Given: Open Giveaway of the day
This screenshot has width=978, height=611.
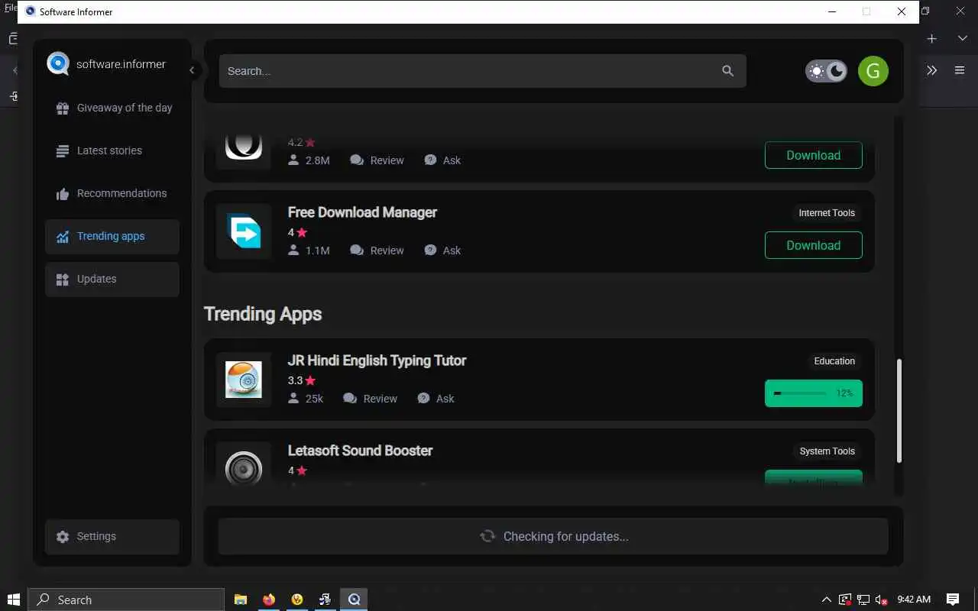Looking at the screenshot, I should coord(112,108).
